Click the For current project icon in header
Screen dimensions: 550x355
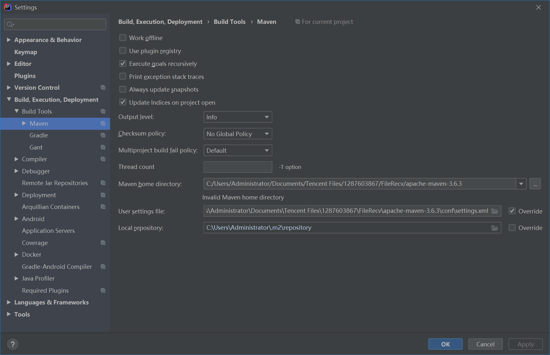297,22
